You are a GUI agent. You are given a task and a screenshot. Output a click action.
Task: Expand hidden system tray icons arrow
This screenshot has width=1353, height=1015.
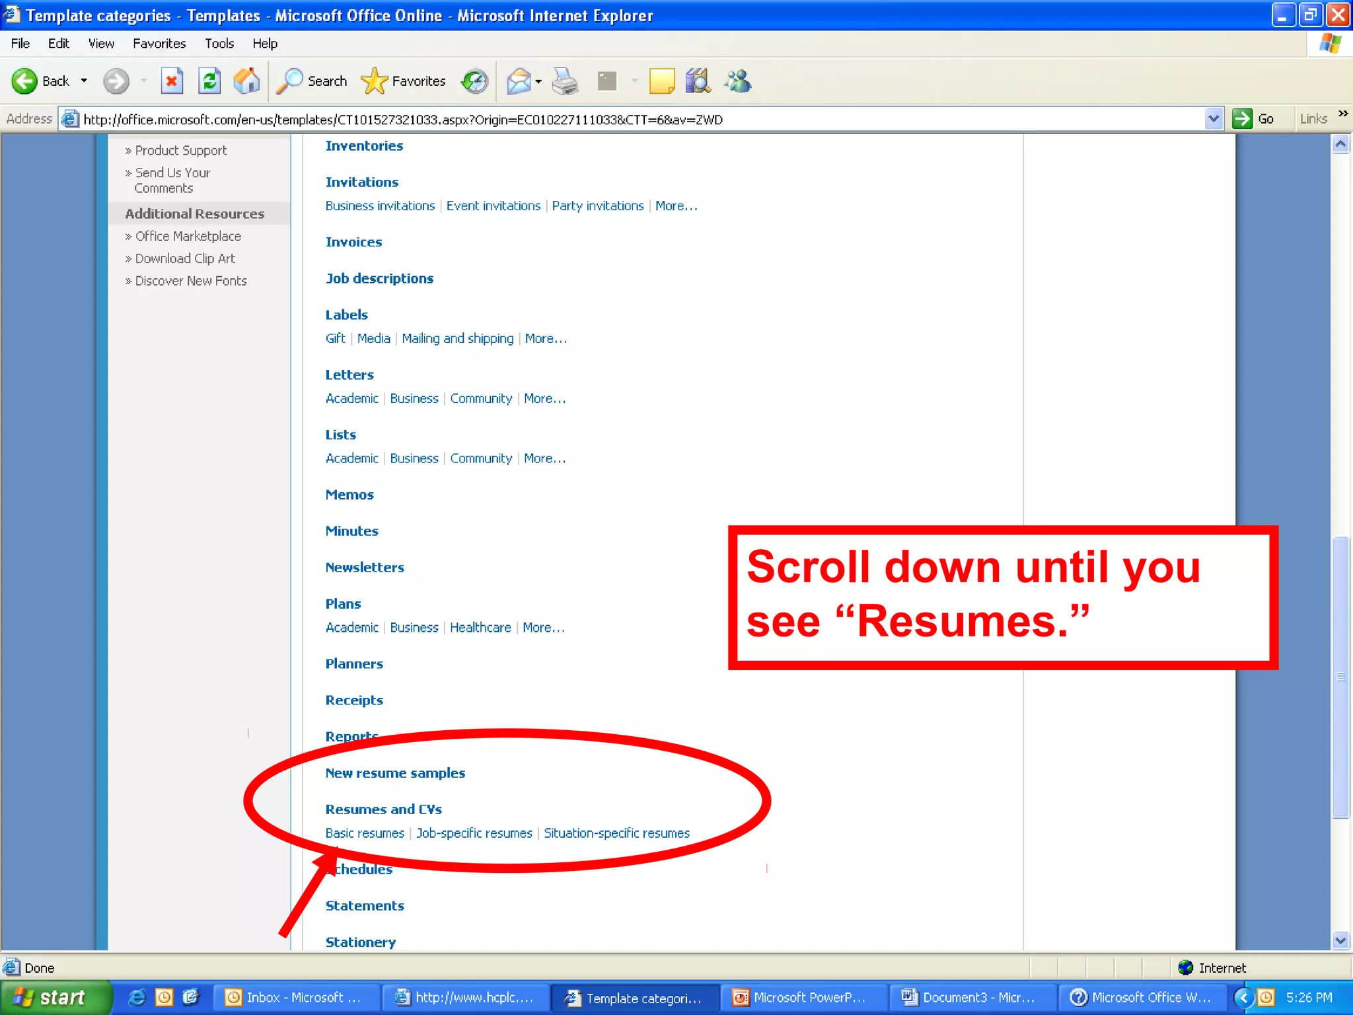pyautogui.click(x=1243, y=998)
